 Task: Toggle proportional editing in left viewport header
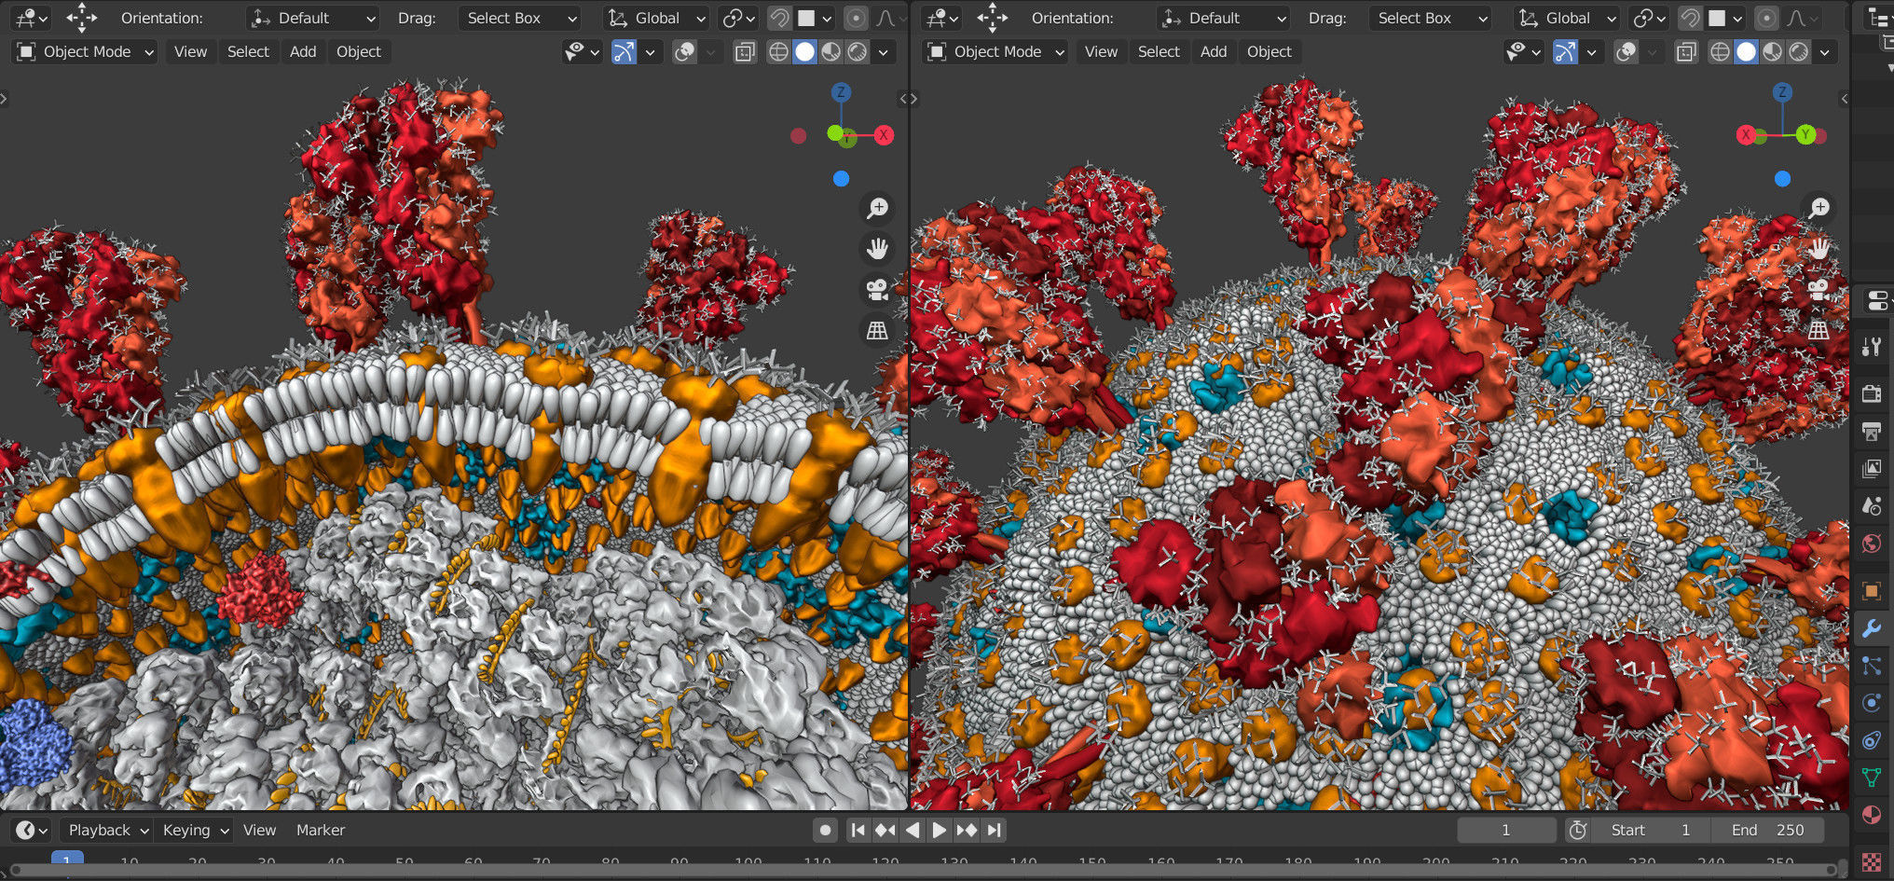click(x=855, y=18)
